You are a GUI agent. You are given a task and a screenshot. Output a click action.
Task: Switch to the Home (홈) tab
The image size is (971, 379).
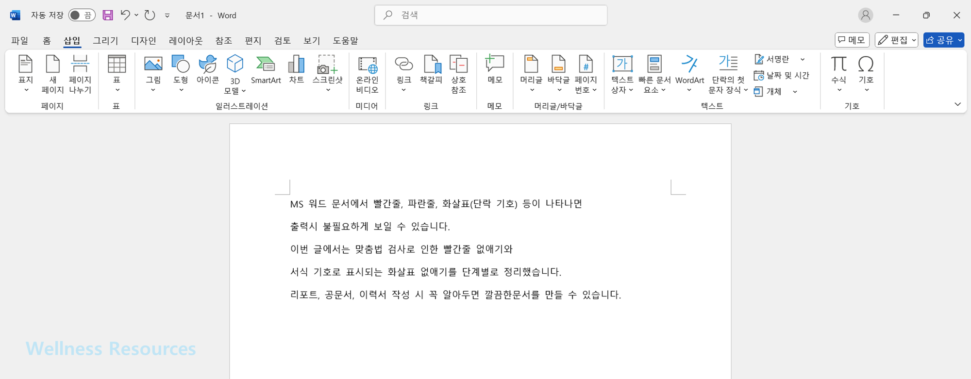47,41
